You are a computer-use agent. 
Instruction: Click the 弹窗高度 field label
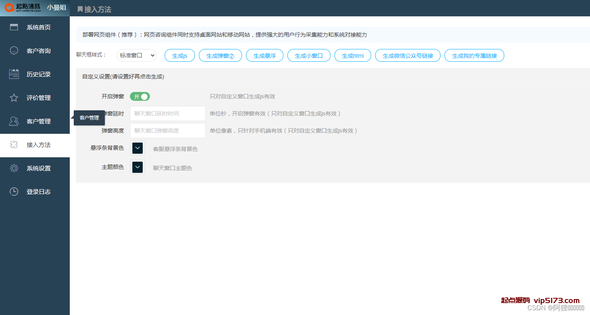113,131
